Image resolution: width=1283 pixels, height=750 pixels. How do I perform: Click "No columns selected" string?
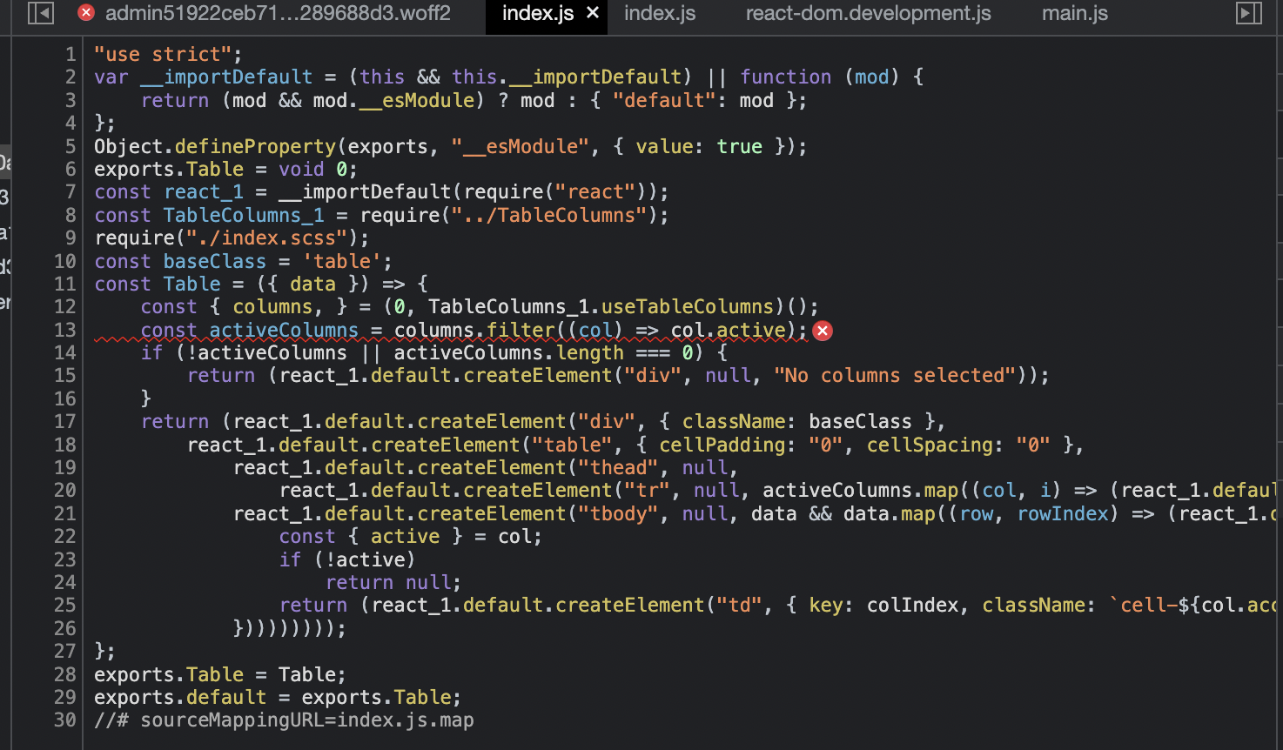pyautogui.click(x=896, y=375)
